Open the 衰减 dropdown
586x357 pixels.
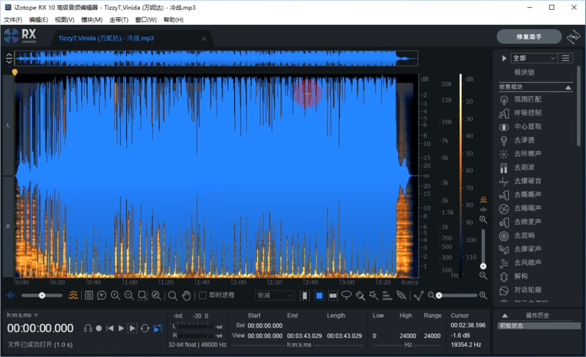pyautogui.click(x=275, y=295)
